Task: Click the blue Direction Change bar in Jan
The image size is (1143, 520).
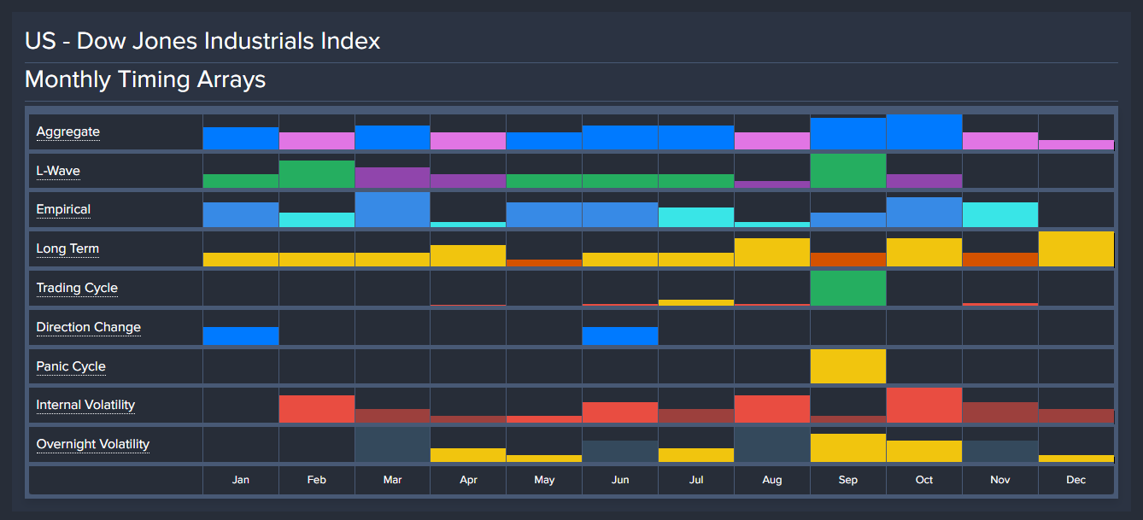Action: (241, 336)
